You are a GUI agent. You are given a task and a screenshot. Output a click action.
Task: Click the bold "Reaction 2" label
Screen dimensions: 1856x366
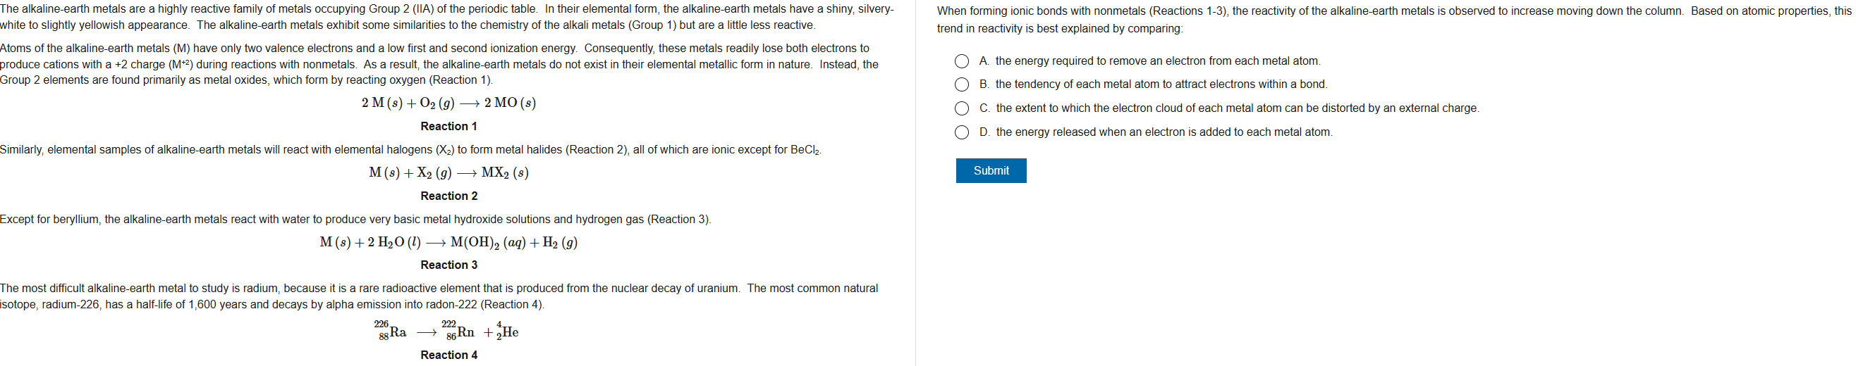point(448,196)
